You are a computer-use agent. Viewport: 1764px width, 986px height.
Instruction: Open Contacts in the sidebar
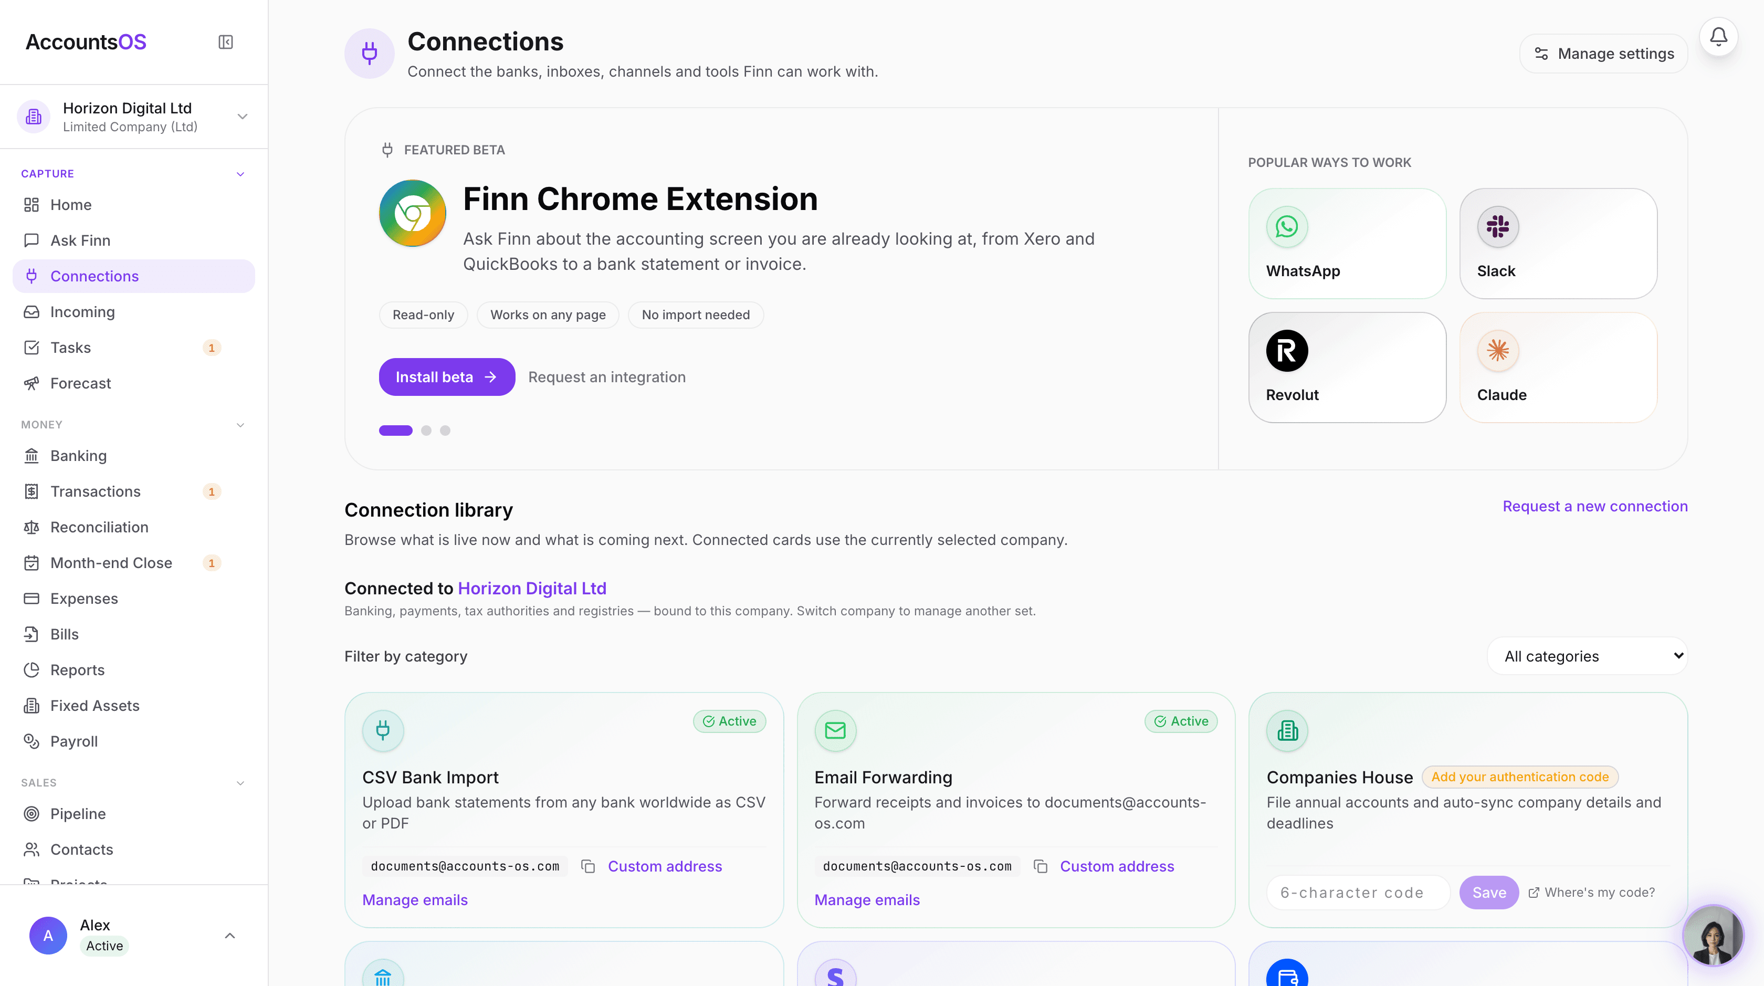point(133,849)
